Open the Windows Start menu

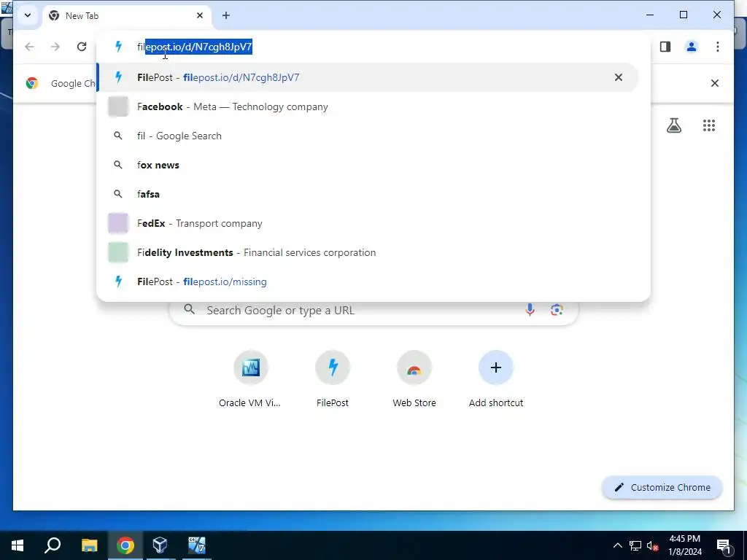pyautogui.click(x=18, y=545)
